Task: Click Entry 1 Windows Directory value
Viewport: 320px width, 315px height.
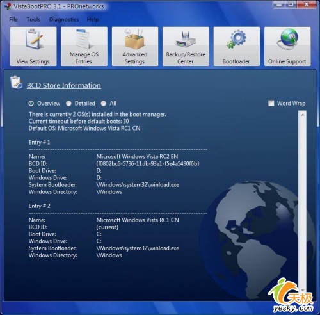Action: pos(109,192)
